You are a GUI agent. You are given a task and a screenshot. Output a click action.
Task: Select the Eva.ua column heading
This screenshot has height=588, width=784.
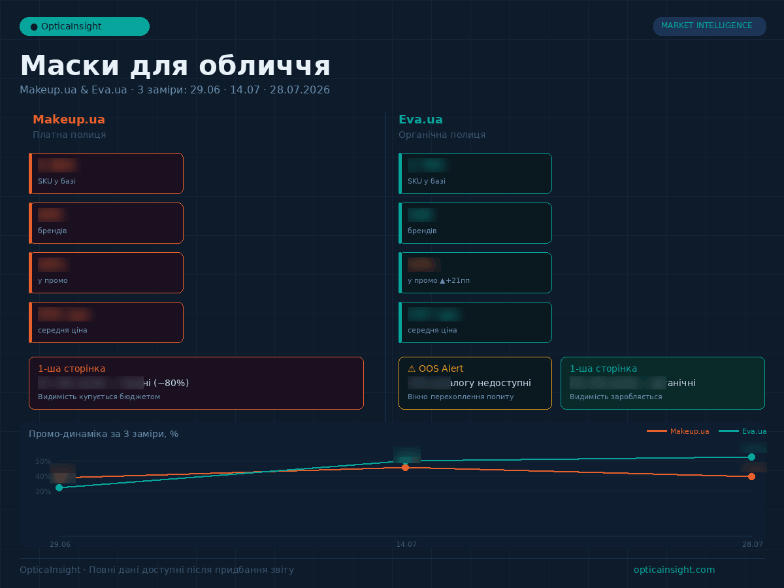pos(421,120)
